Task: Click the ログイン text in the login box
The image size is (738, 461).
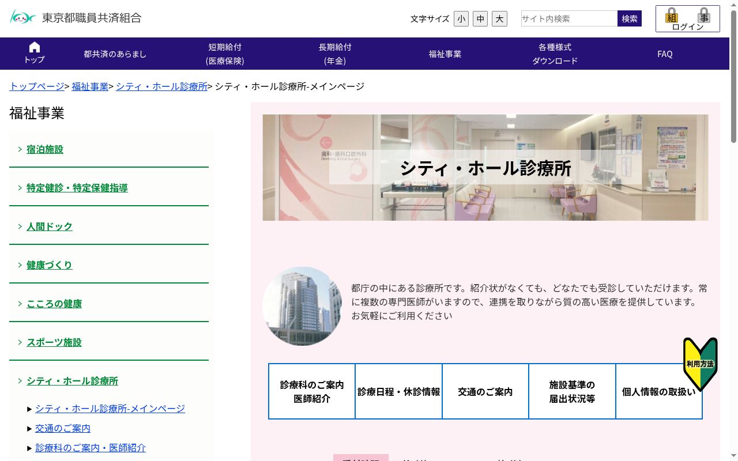Action: (x=688, y=27)
